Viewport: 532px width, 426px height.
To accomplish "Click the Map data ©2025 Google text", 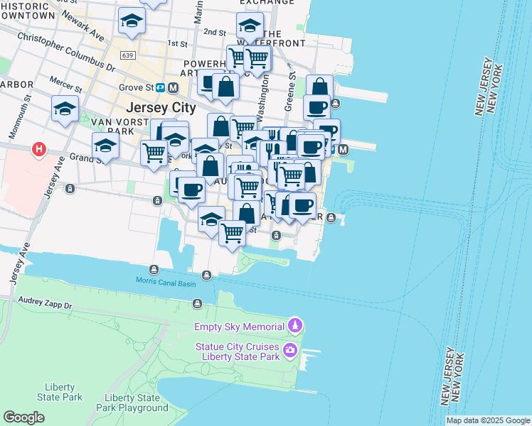I will point(488,421).
